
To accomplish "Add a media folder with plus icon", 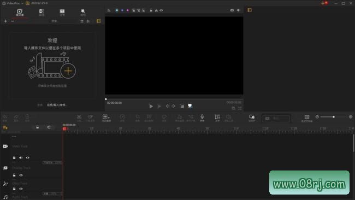I will [x=5, y=21].
